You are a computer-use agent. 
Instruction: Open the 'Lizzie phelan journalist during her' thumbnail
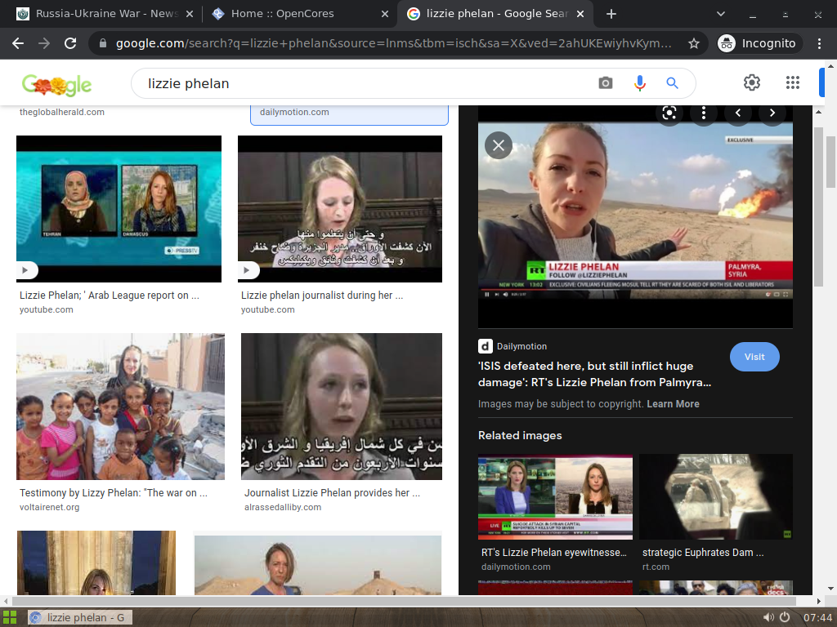340,208
